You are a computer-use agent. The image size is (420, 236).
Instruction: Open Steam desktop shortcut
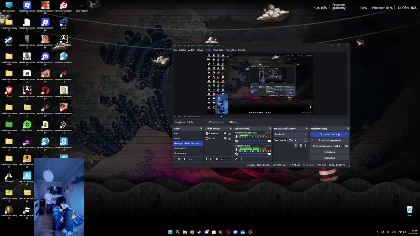coord(9,41)
